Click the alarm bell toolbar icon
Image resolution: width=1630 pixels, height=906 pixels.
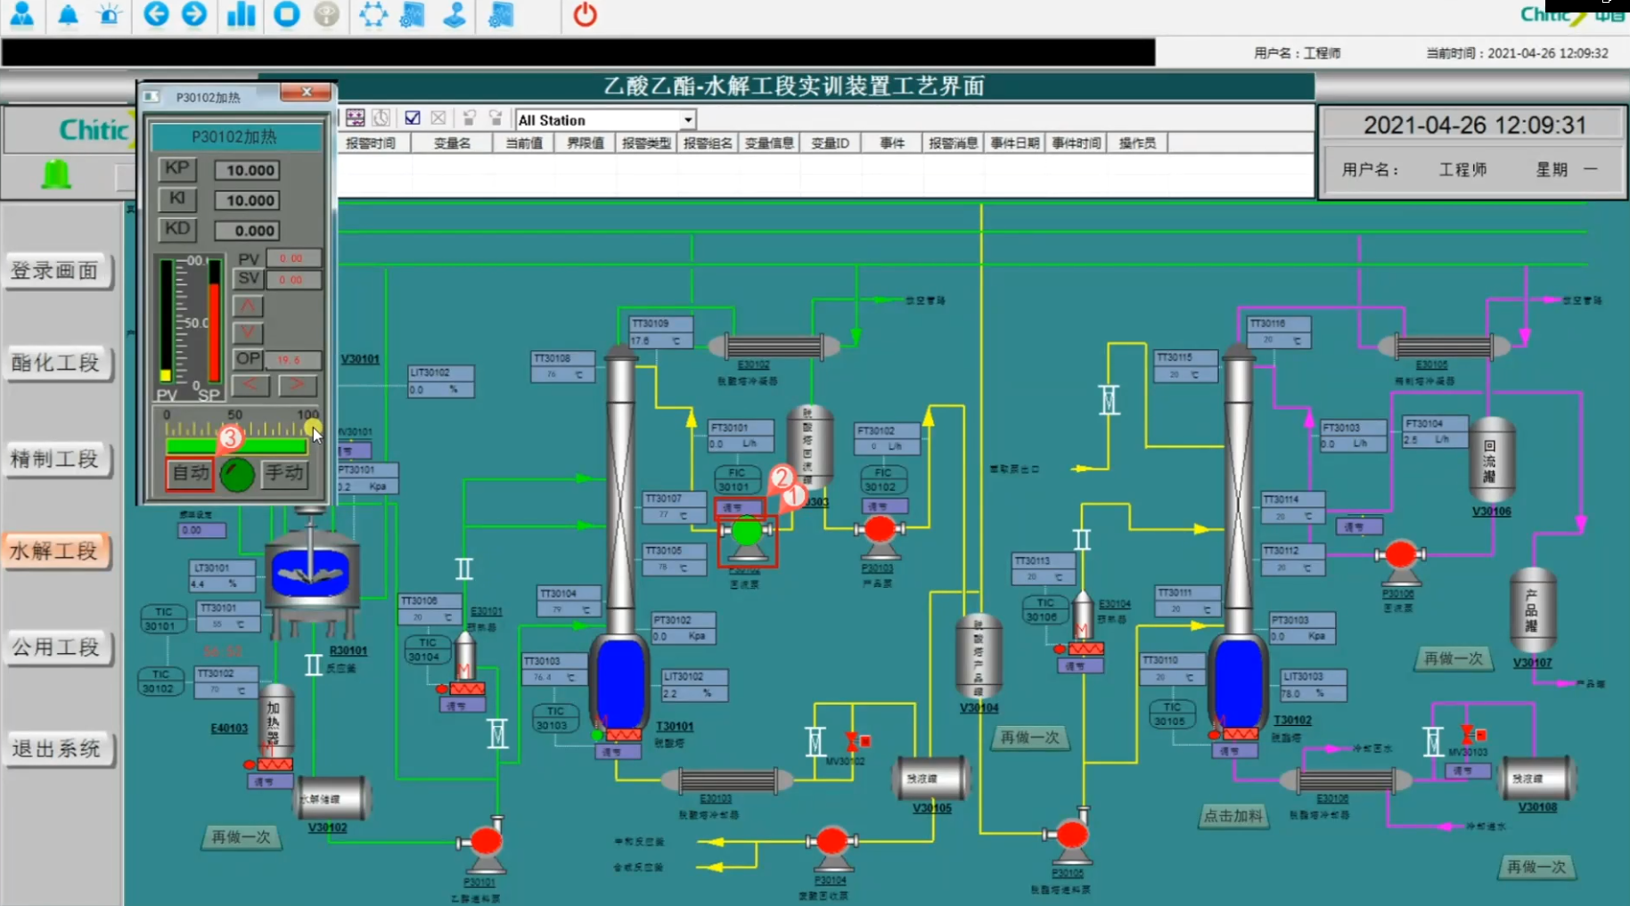pyautogui.click(x=68, y=15)
